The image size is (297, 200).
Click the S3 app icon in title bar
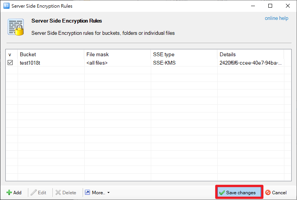(6, 6)
